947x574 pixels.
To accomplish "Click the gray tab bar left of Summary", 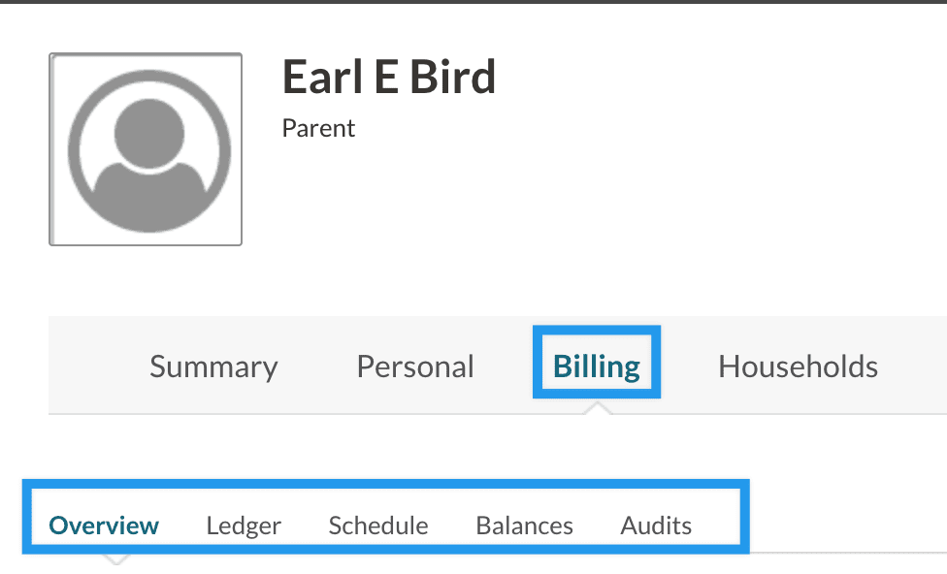I will pyautogui.click(x=92, y=367).
